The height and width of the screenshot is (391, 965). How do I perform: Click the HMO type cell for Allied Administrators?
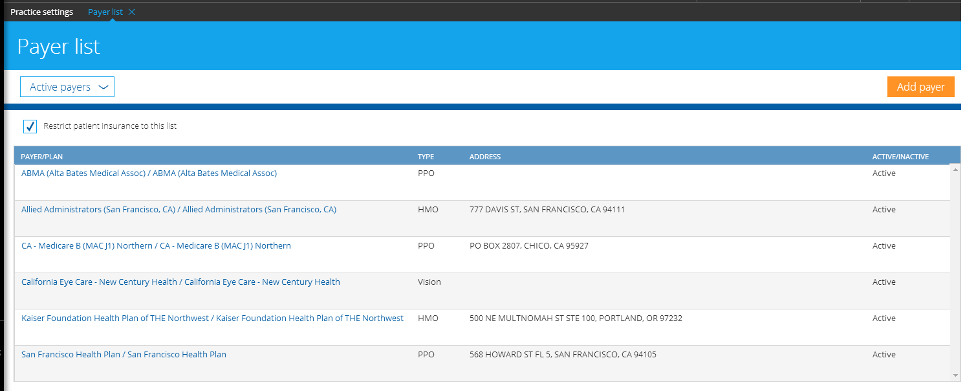(x=428, y=210)
